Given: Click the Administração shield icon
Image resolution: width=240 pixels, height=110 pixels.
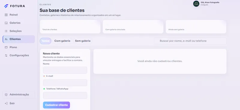Looking at the screenshot, I should click(x=6, y=94).
